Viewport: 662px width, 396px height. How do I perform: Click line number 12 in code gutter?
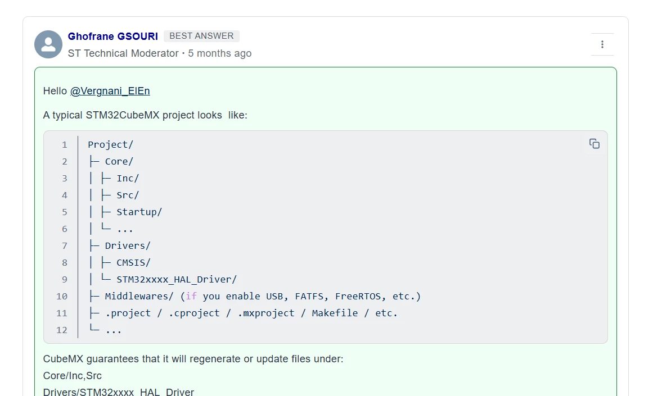62,330
